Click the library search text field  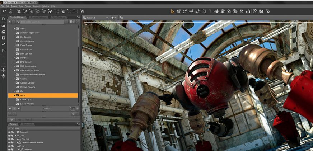click(x=42, y=22)
